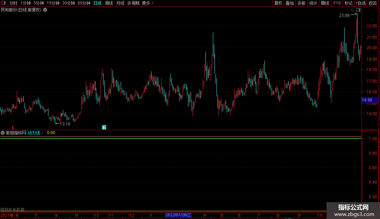Expand the 更多 periods menu

pos(148,3)
